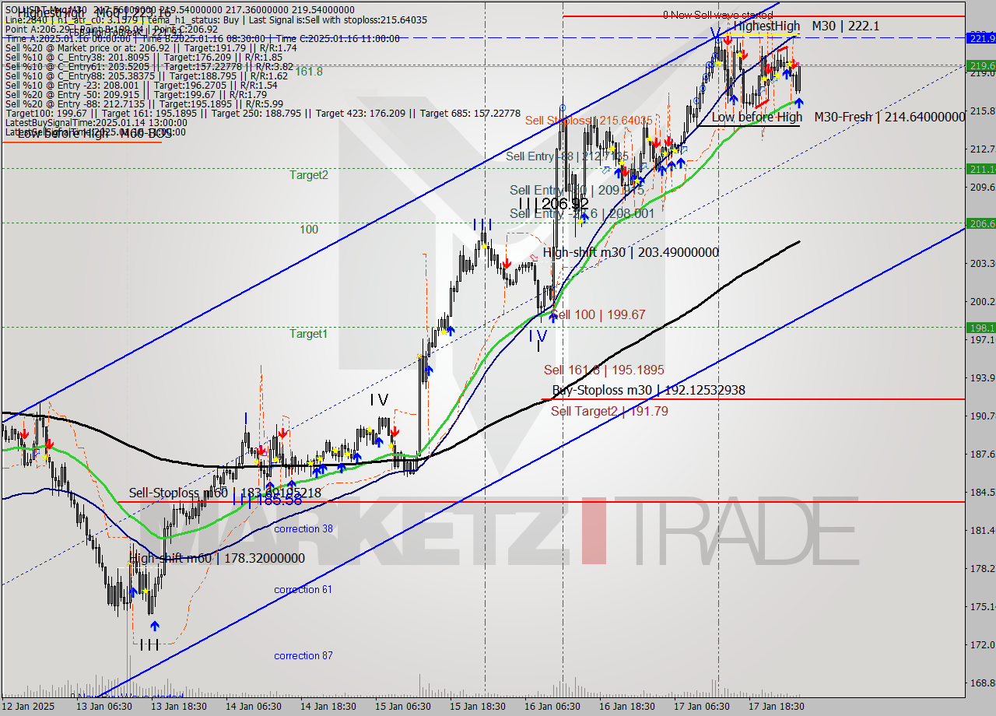The image size is (996, 716).
Task: Click the 'I I | 206.92' wave label
Action: (x=554, y=203)
